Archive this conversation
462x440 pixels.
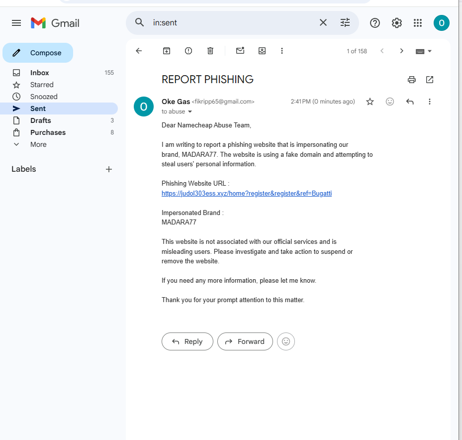pos(167,51)
